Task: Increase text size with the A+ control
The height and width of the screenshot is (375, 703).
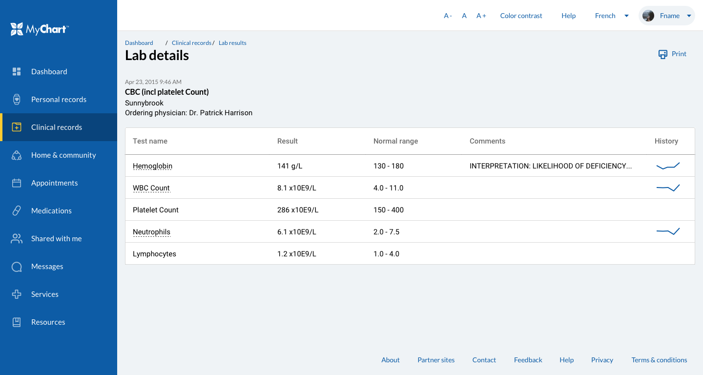Action: coord(481,15)
